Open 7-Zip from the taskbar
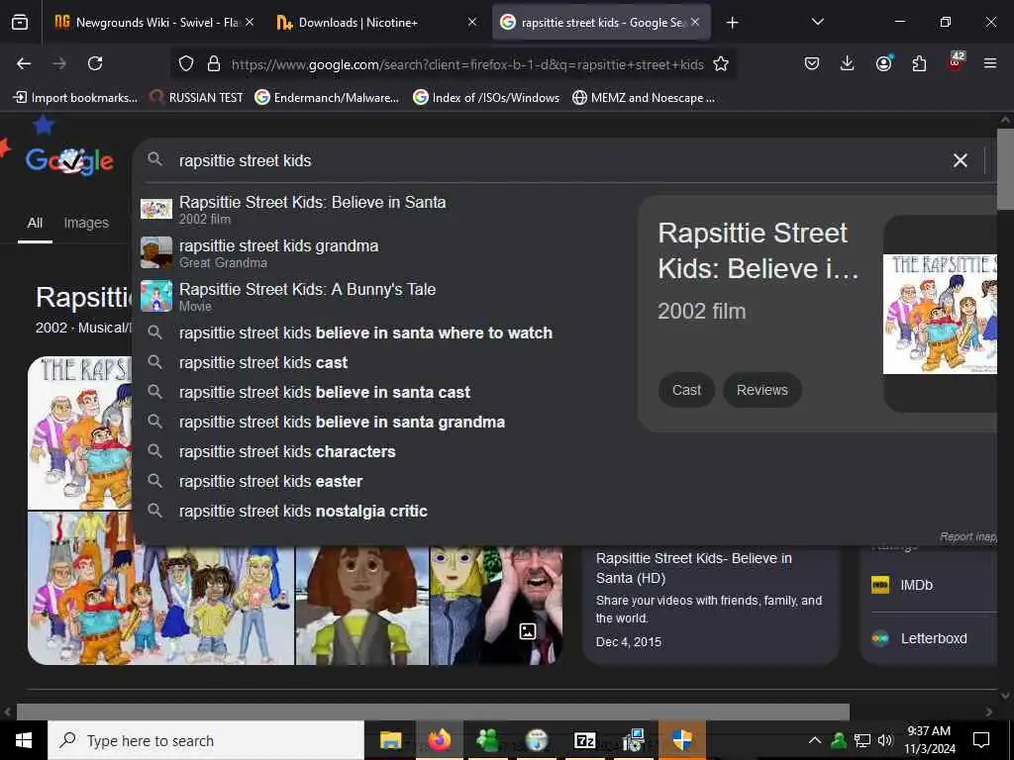The width and height of the screenshot is (1014, 760). tap(584, 740)
